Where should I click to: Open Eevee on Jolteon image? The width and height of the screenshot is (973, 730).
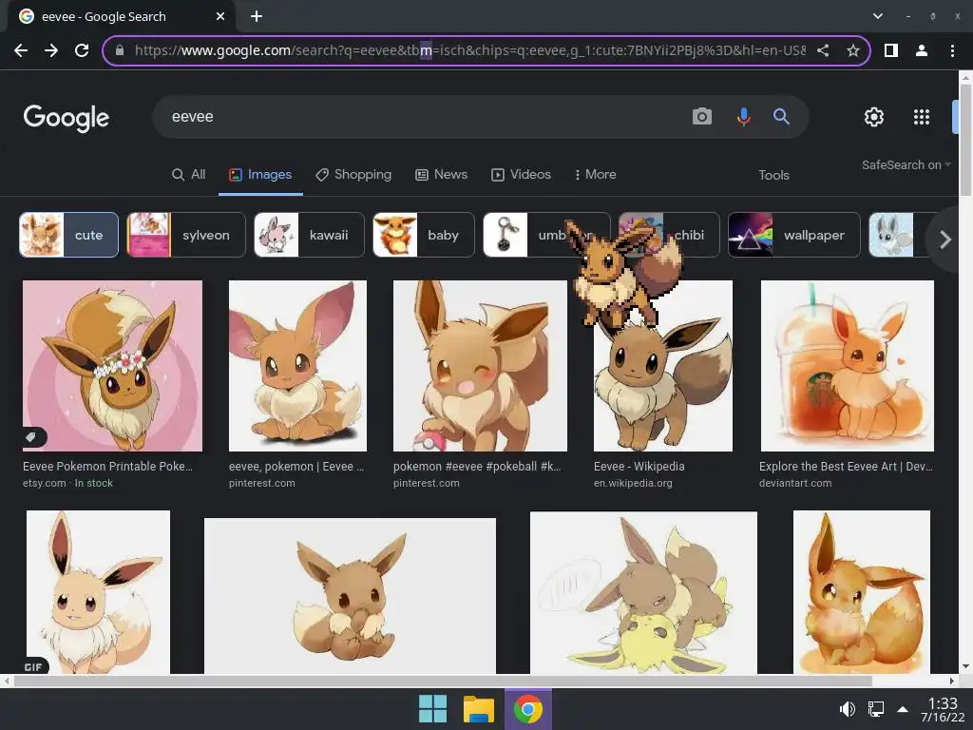643,593
